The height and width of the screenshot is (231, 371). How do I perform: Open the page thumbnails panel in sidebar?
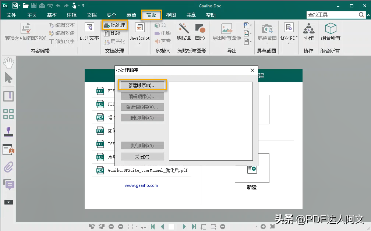point(8,114)
